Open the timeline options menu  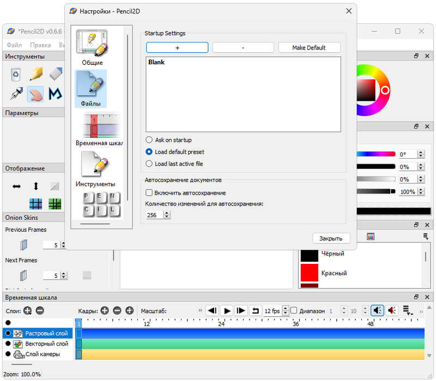pyautogui.click(x=406, y=309)
